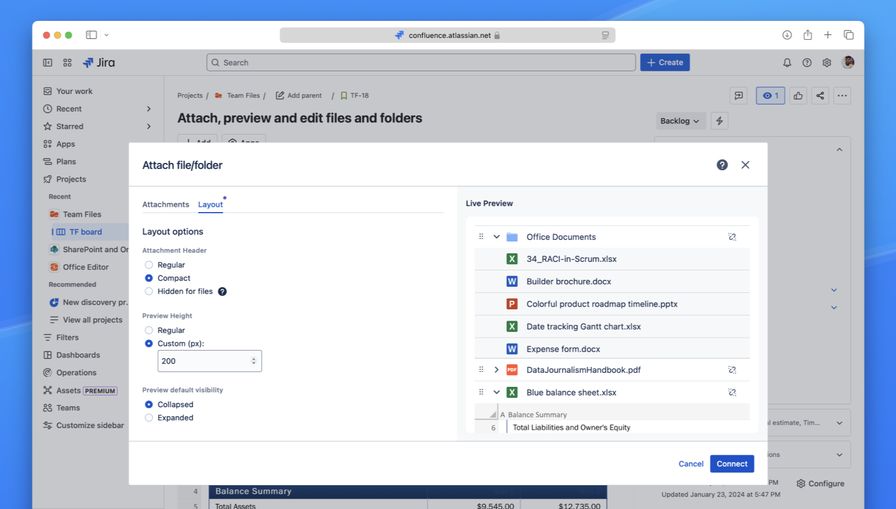Open new Safari tab plus icon
Viewport: 896px width, 509px height.
[828, 35]
